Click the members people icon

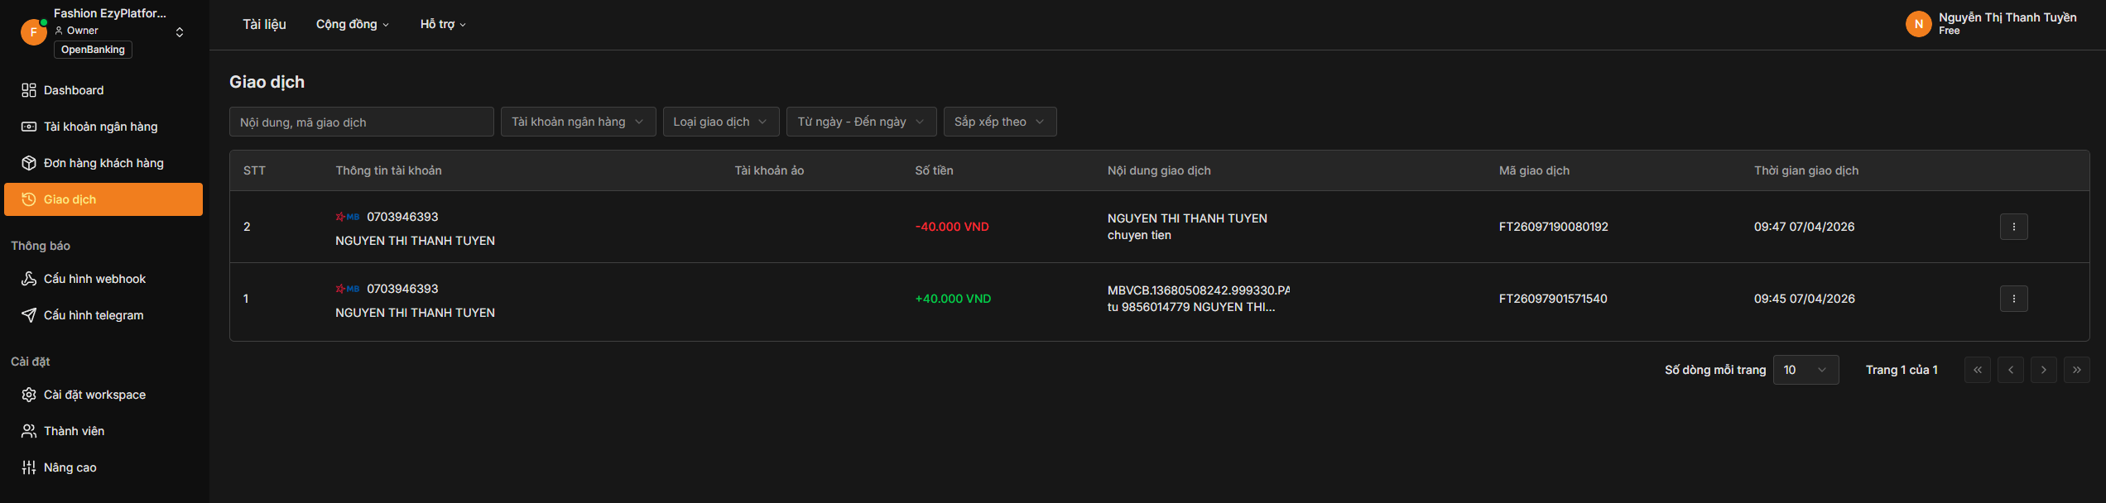[x=29, y=431]
